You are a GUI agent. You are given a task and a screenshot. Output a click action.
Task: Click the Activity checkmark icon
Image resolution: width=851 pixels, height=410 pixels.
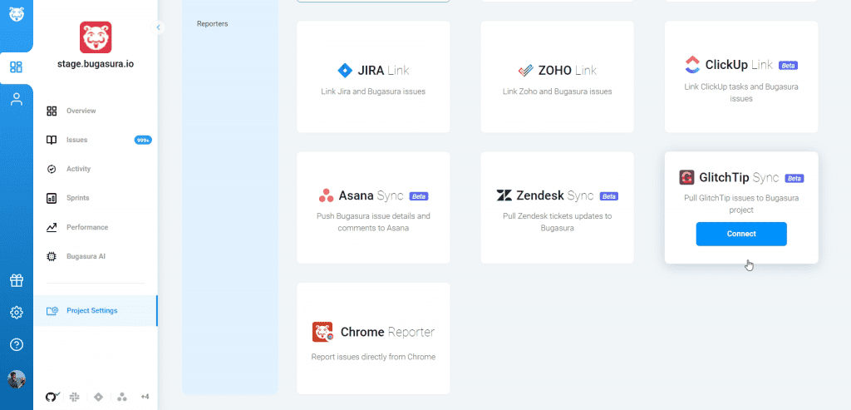point(52,169)
